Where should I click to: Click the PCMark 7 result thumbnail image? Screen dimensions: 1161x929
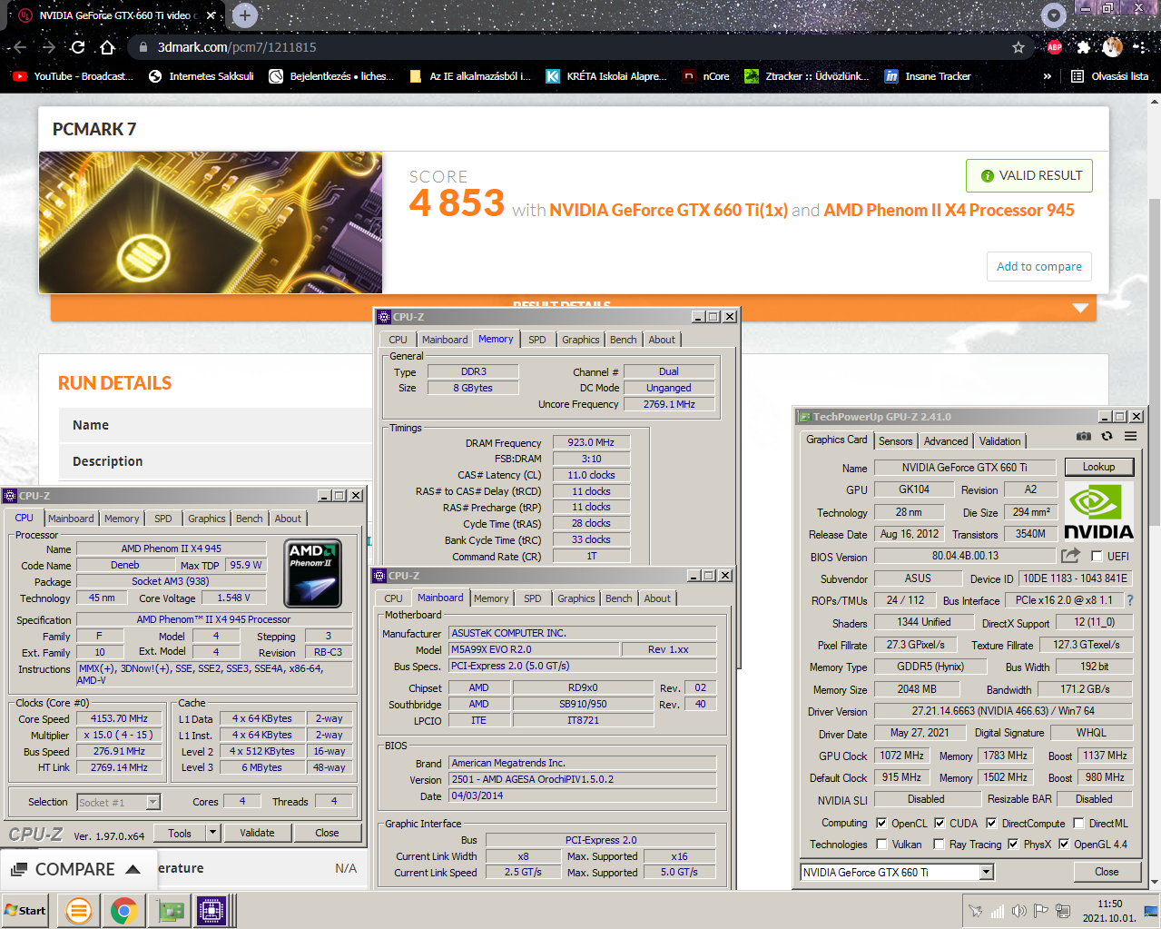[211, 222]
